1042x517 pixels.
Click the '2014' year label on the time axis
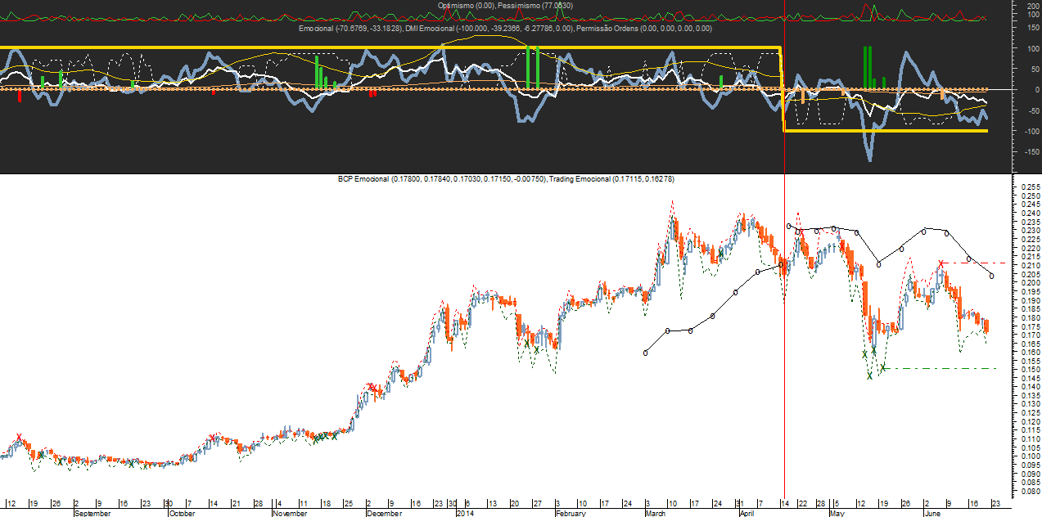coord(465,514)
